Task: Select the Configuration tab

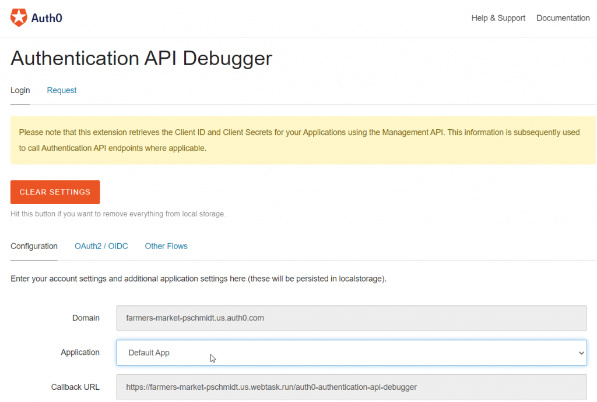Action: pyautogui.click(x=33, y=246)
